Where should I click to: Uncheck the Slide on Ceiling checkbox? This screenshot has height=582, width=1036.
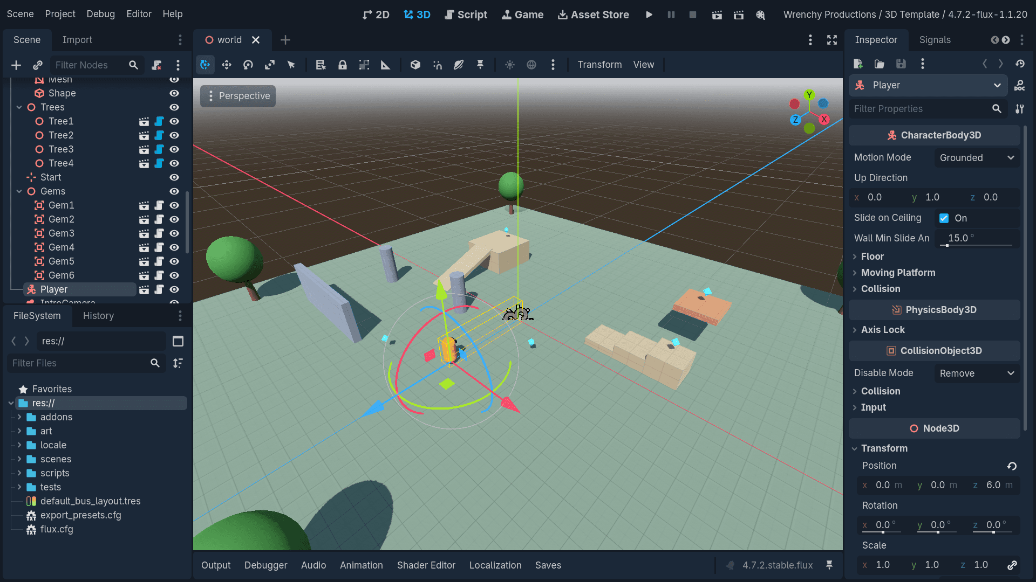[944, 218]
